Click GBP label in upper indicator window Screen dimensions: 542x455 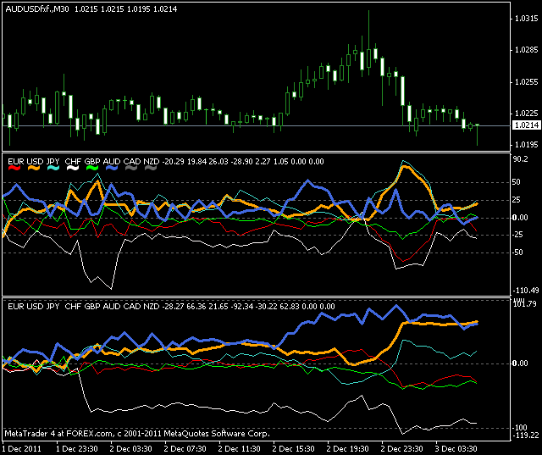tap(92, 162)
